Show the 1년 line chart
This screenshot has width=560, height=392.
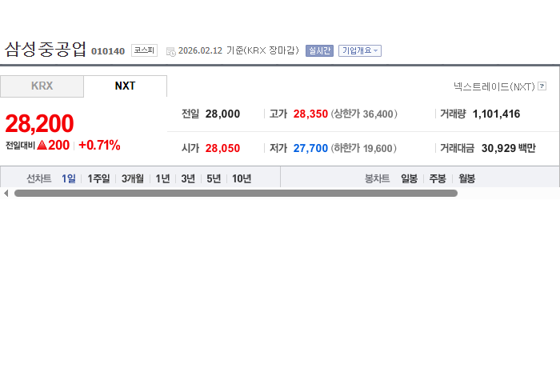pyautogui.click(x=162, y=178)
